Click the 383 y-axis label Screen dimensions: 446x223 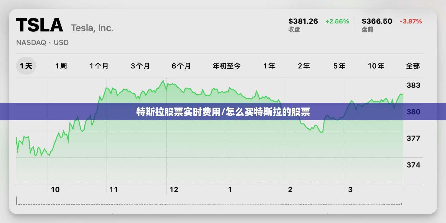(413, 85)
